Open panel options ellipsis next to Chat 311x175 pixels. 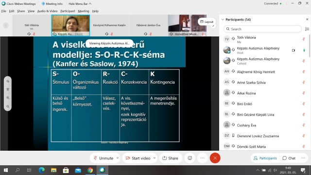pos(303,158)
